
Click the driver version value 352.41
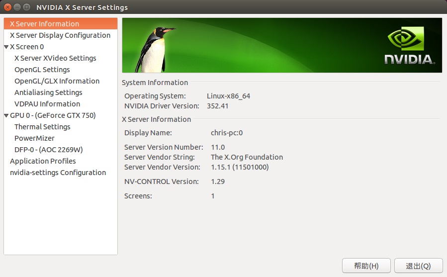coord(217,106)
